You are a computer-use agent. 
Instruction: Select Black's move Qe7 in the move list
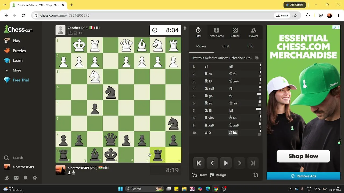[x=233, y=103]
